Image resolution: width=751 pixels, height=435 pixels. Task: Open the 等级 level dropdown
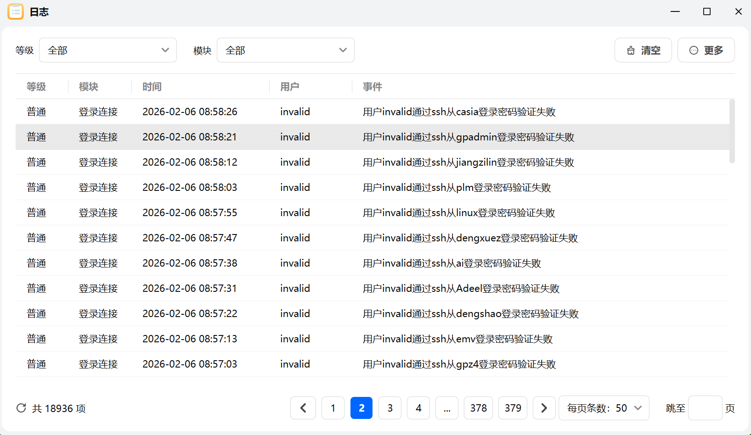point(108,50)
